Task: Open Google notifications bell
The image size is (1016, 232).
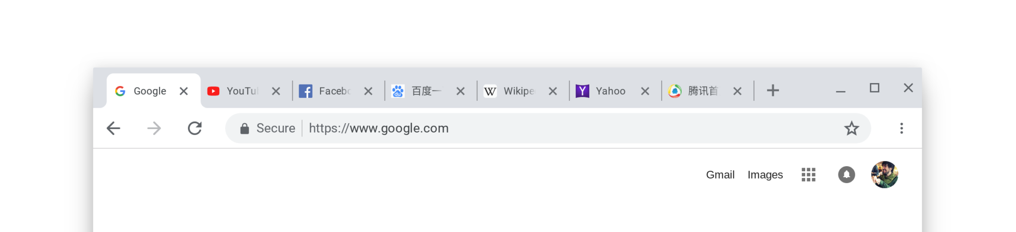Action: pyautogui.click(x=846, y=175)
